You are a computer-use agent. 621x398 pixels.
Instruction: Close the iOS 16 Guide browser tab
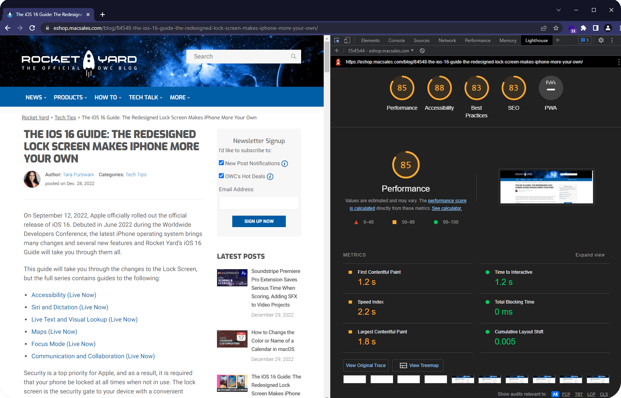coord(88,15)
